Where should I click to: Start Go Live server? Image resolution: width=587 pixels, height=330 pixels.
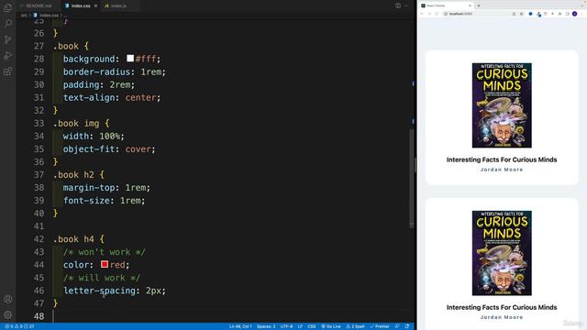331,326
